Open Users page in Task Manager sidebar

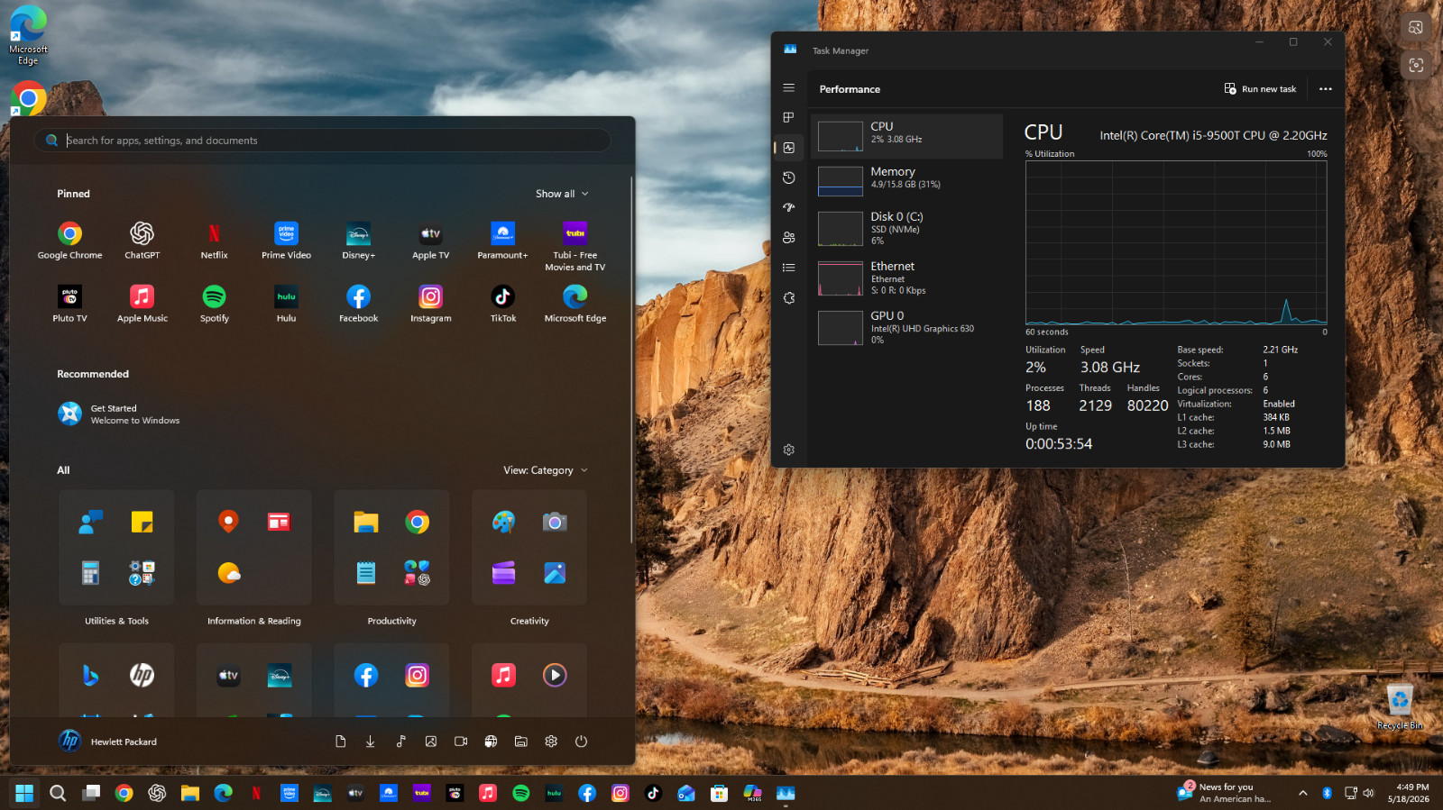click(x=788, y=238)
